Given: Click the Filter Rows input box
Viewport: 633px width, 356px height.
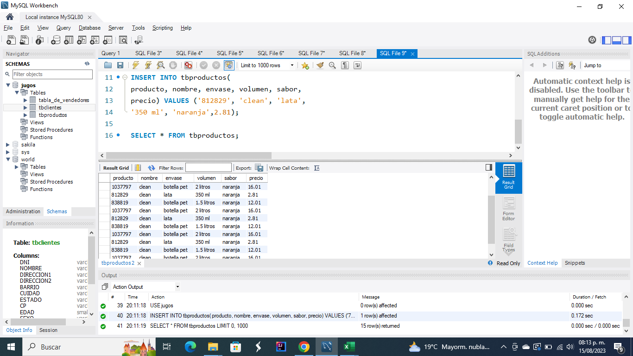Looking at the screenshot, I should point(209,168).
